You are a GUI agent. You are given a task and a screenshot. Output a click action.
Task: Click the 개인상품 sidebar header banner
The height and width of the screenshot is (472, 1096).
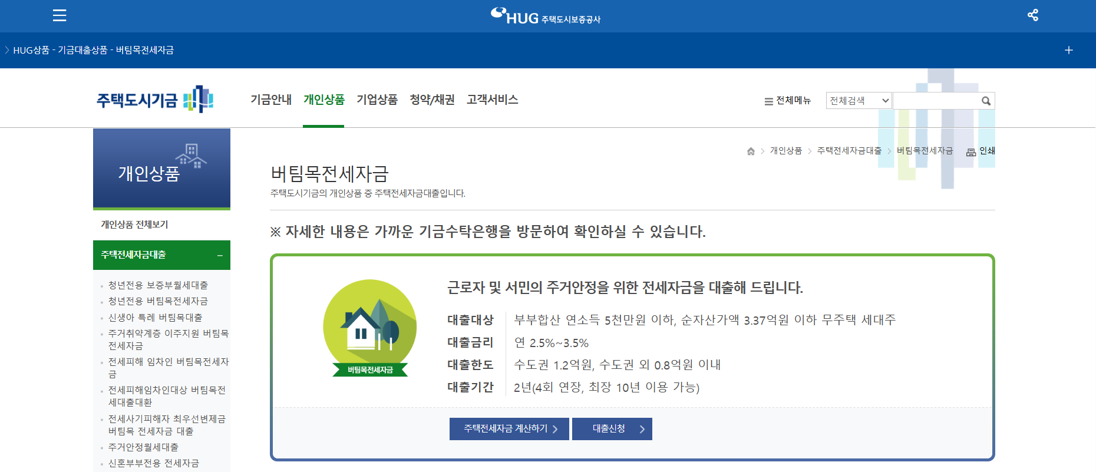(x=161, y=169)
